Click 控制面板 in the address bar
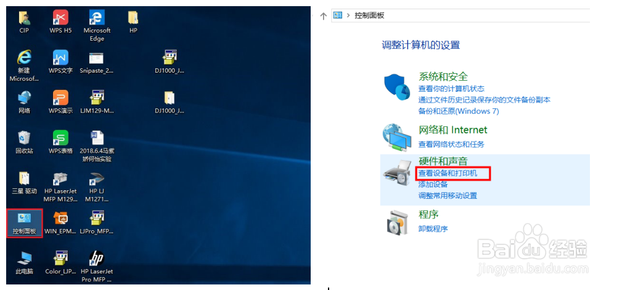Screen dimensions: 622x290 (x=369, y=16)
